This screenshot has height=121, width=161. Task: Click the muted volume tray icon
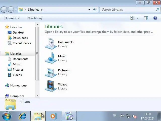point(134,116)
